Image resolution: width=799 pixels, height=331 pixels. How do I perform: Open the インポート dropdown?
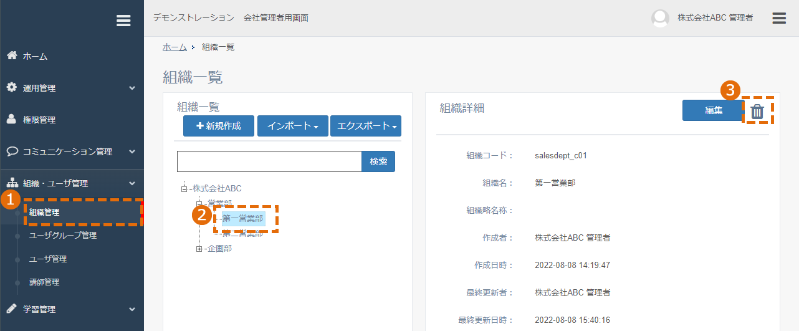[293, 125]
